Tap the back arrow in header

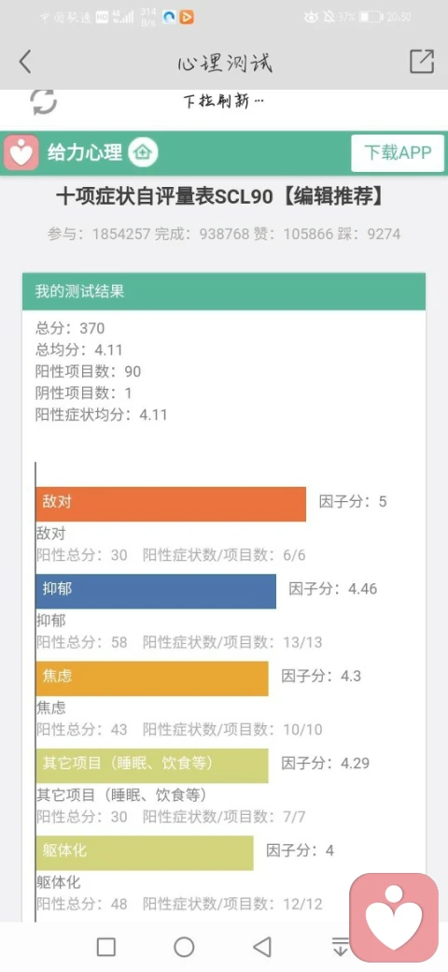click(25, 62)
